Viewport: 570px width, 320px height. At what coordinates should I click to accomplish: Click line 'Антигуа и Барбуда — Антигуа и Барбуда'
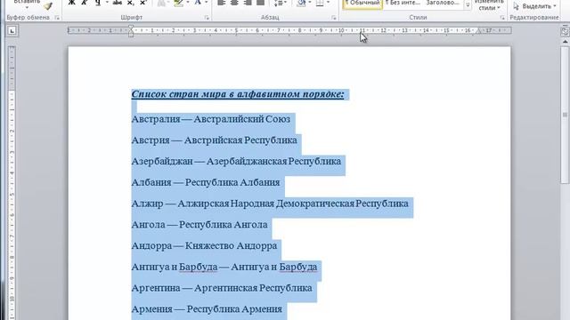[224, 267]
